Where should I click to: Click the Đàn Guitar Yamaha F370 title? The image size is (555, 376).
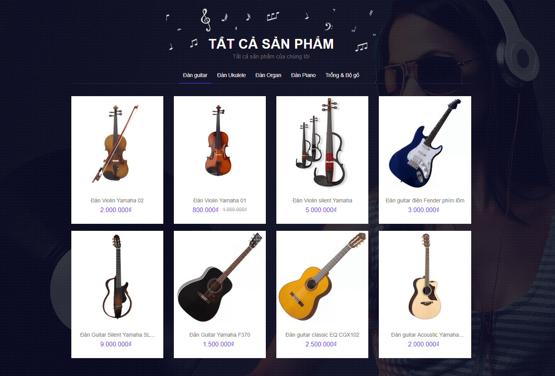[220, 335]
